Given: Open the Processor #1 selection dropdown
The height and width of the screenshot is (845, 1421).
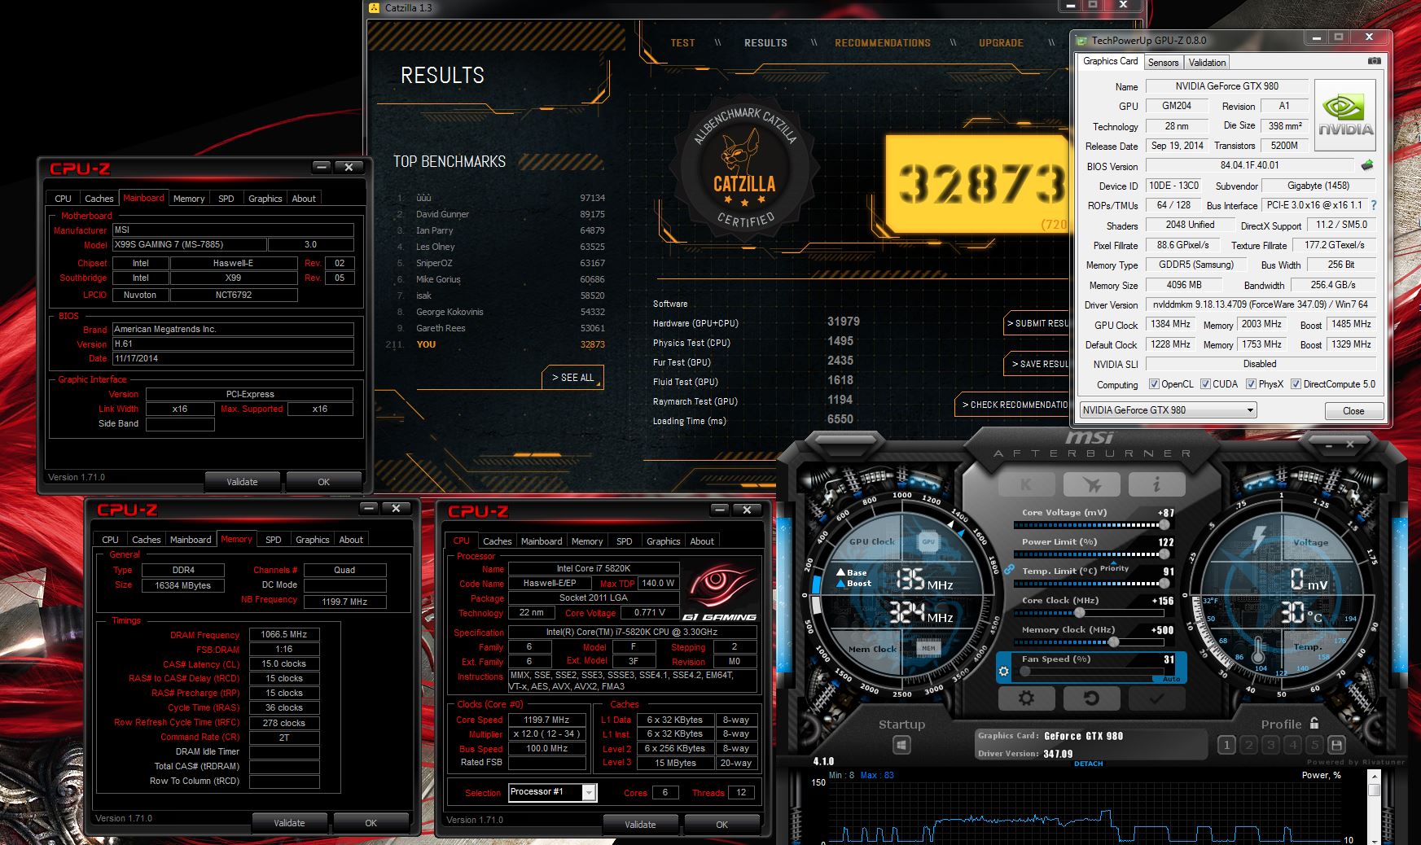Looking at the screenshot, I should click(552, 792).
